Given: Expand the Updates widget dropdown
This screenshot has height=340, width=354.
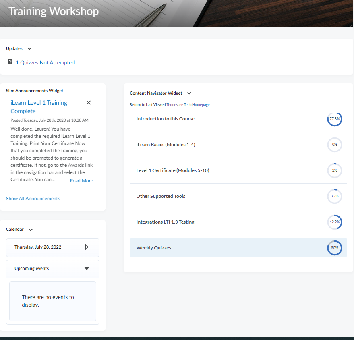Looking at the screenshot, I should [29, 49].
